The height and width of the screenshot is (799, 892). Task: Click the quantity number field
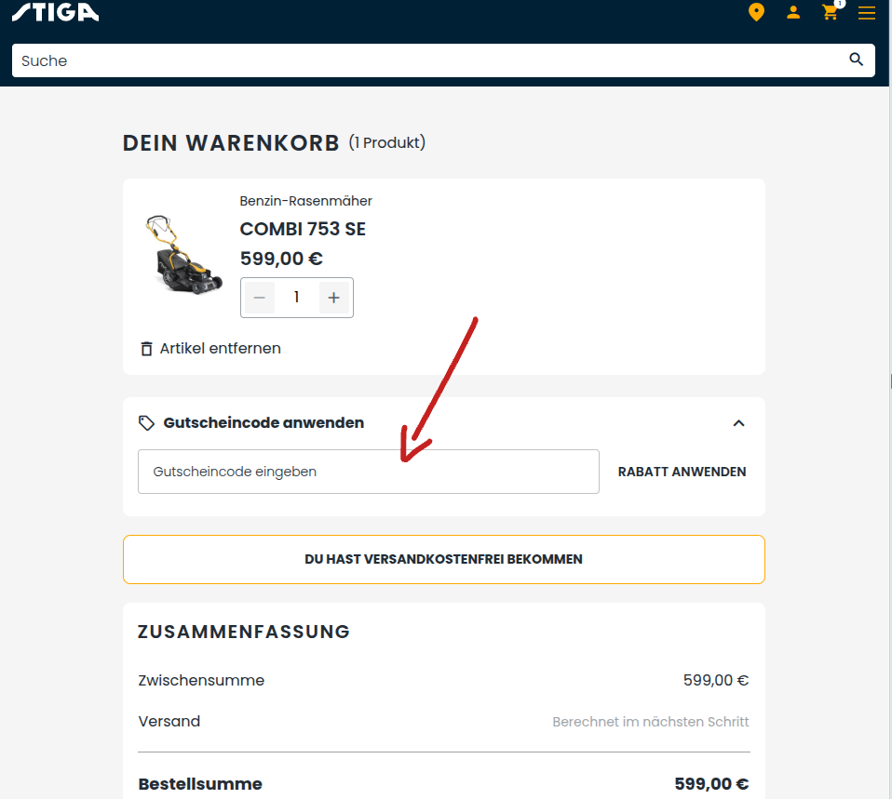point(296,298)
